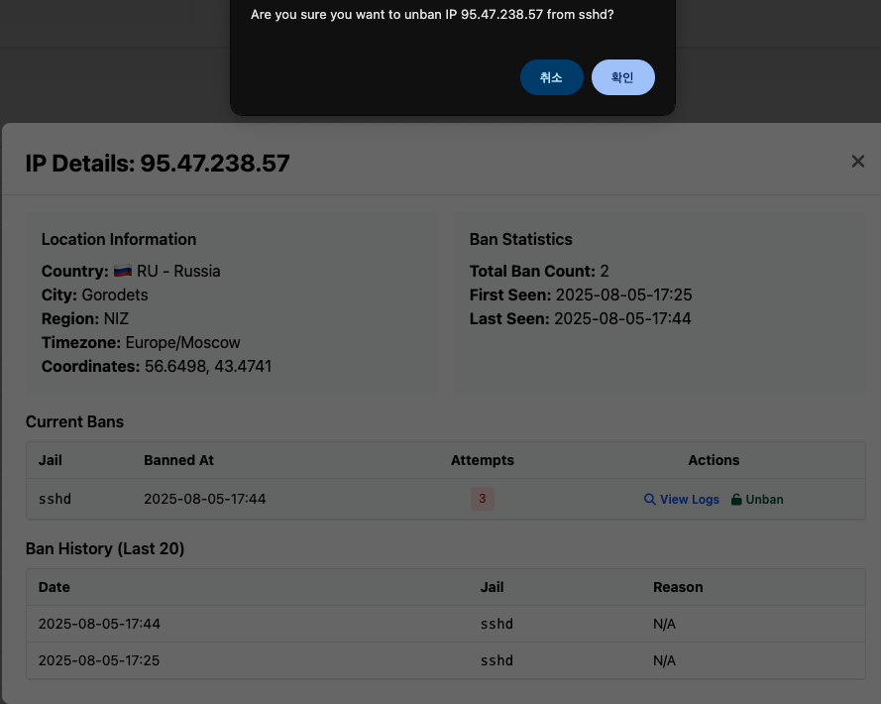
Task: Click the Reason column header
Action: [678, 587]
